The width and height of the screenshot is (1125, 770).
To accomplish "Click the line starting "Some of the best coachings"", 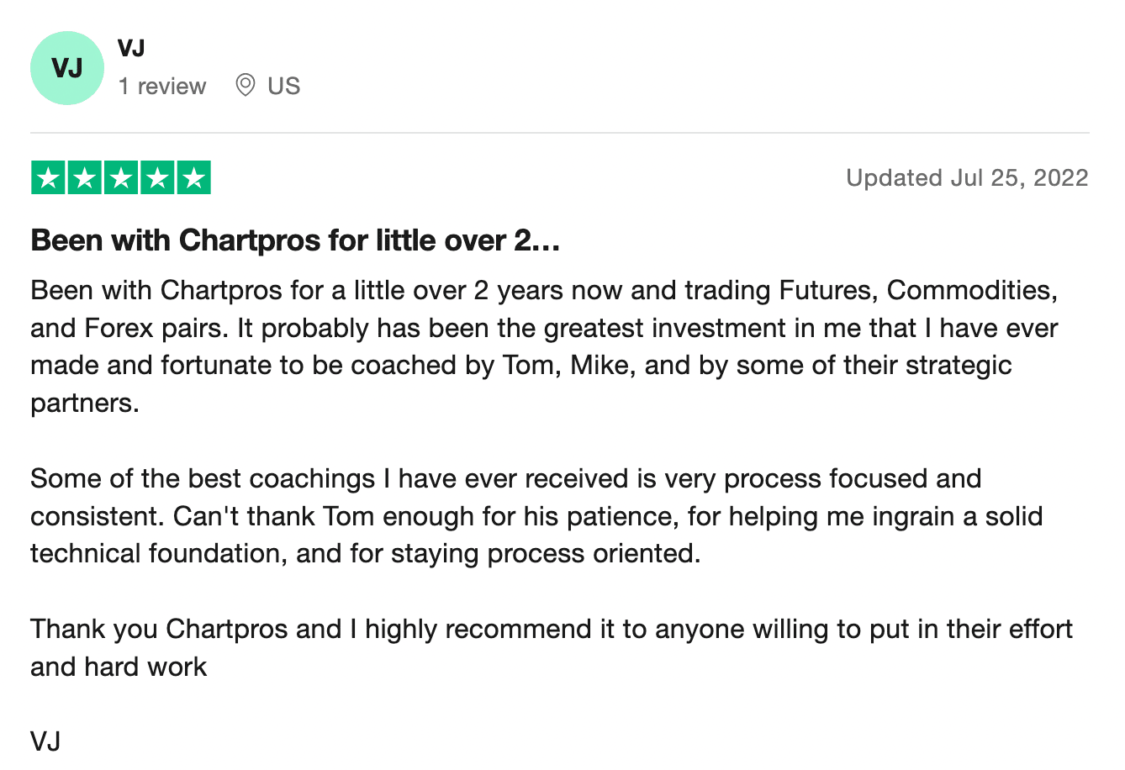I will 505,478.
